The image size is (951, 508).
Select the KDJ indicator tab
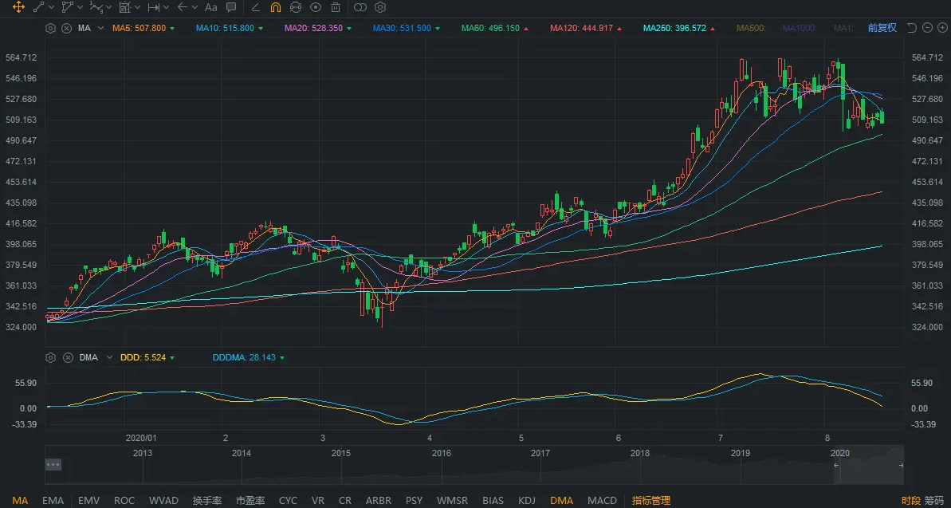coord(527,500)
